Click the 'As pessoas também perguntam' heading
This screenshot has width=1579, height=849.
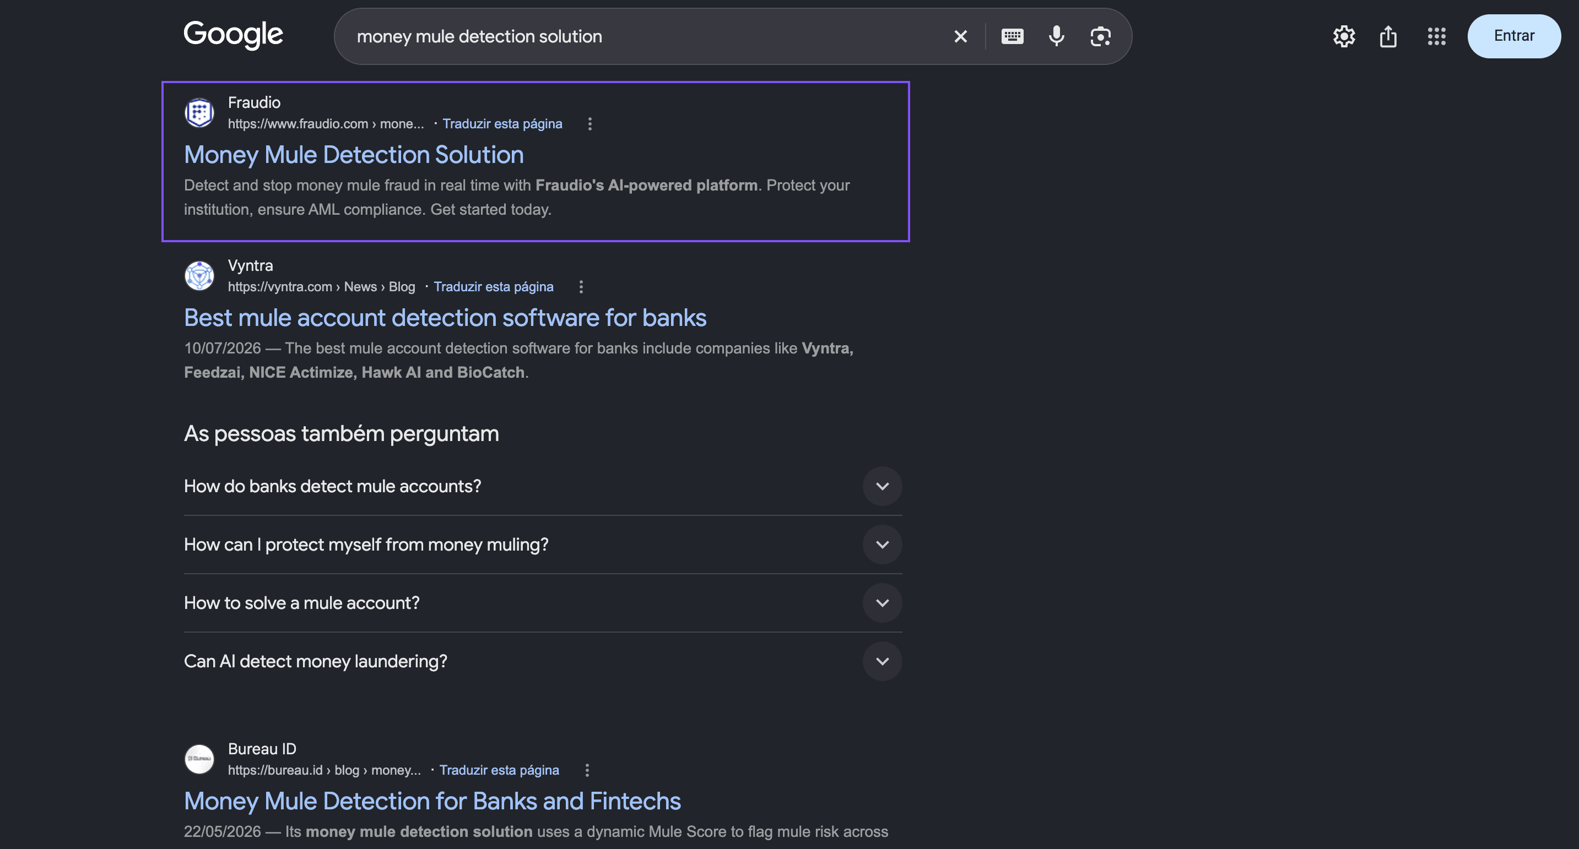341,434
